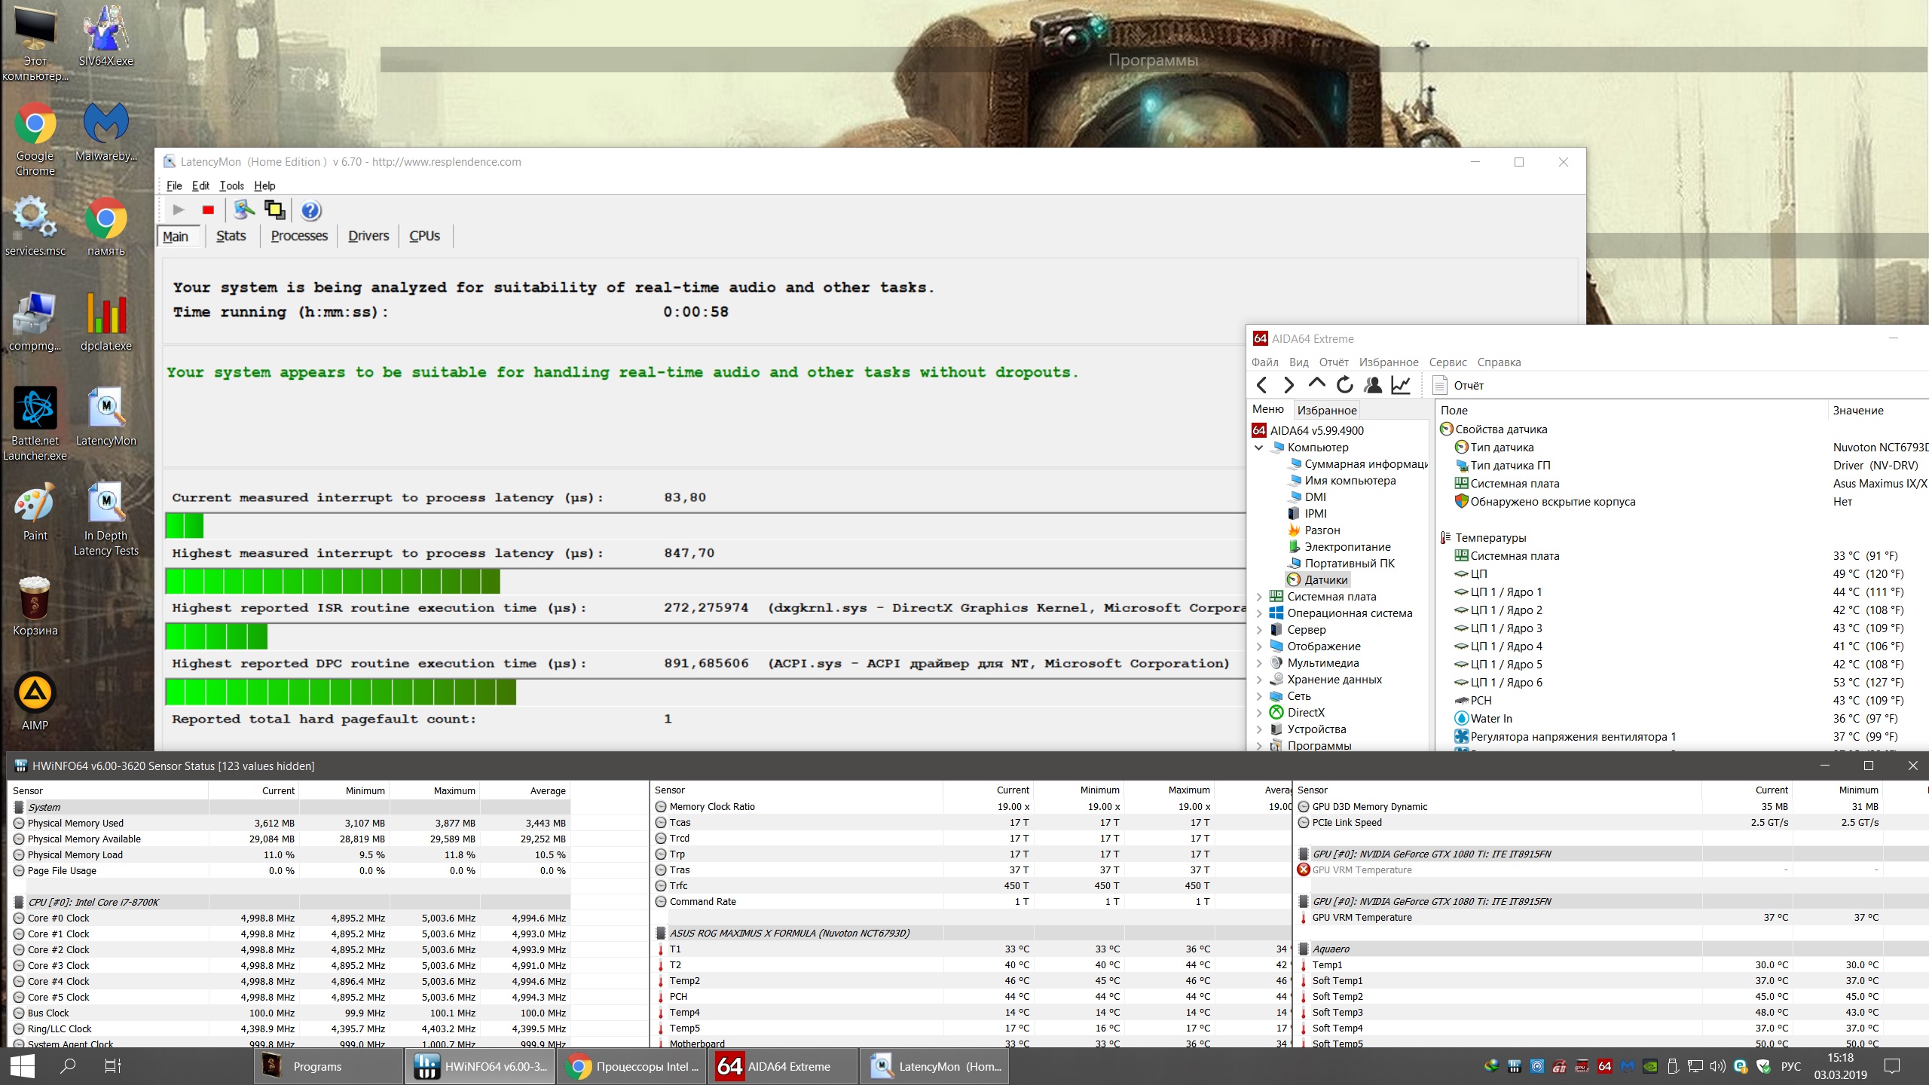Click AIDA64 back navigation arrow
Image resolution: width=1929 pixels, height=1085 pixels.
click(x=1261, y=385)
